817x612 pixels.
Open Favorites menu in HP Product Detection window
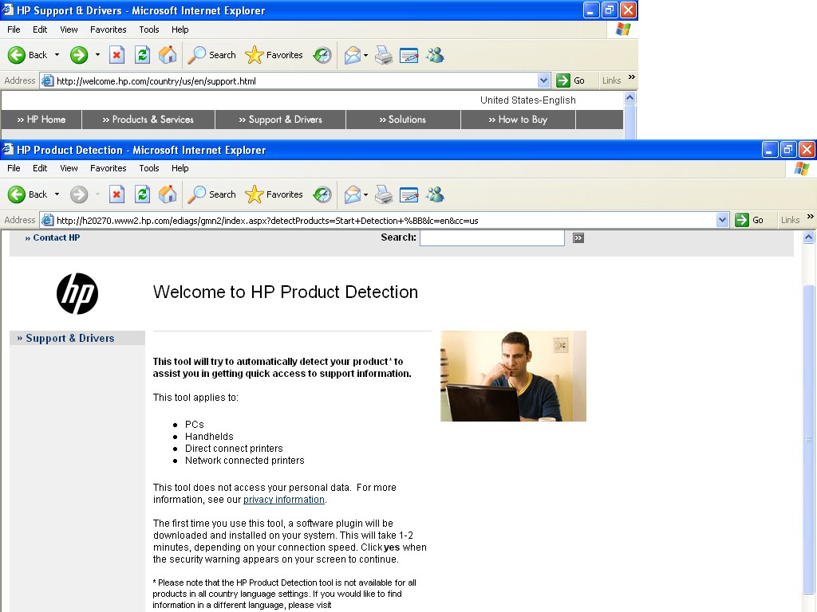[x=109, y=168]
